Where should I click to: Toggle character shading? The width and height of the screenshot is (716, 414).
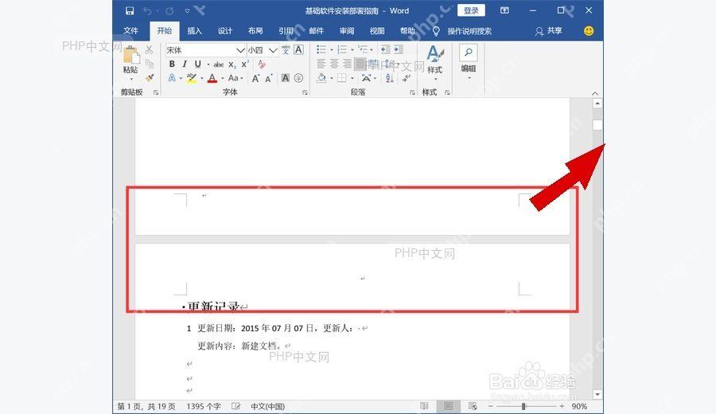click(x=286, y=78)
